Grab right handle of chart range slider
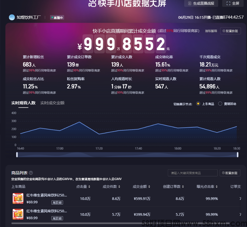Screen dimensions: 247x227 238,155
